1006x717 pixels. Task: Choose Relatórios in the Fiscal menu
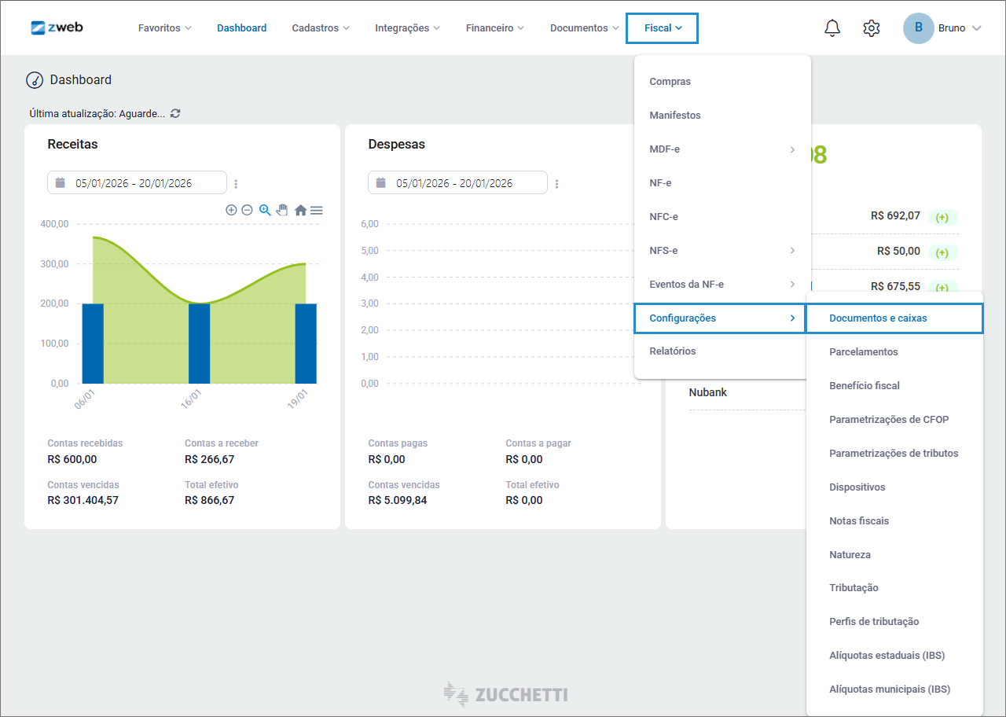[x=673, y=351]
